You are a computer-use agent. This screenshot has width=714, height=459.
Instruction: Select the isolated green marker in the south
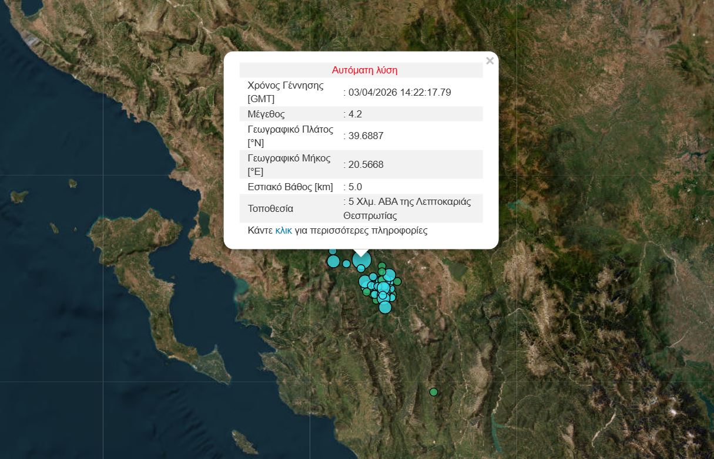pos(434,392)
